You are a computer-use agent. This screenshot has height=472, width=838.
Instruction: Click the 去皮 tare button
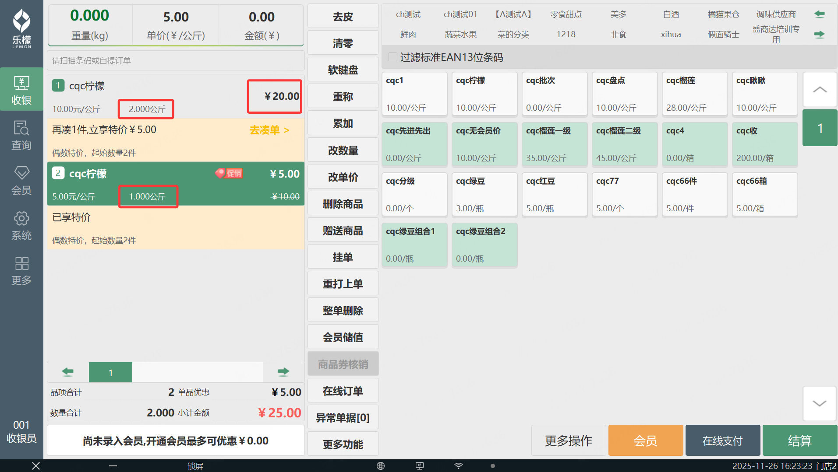(x=343, y=17)
